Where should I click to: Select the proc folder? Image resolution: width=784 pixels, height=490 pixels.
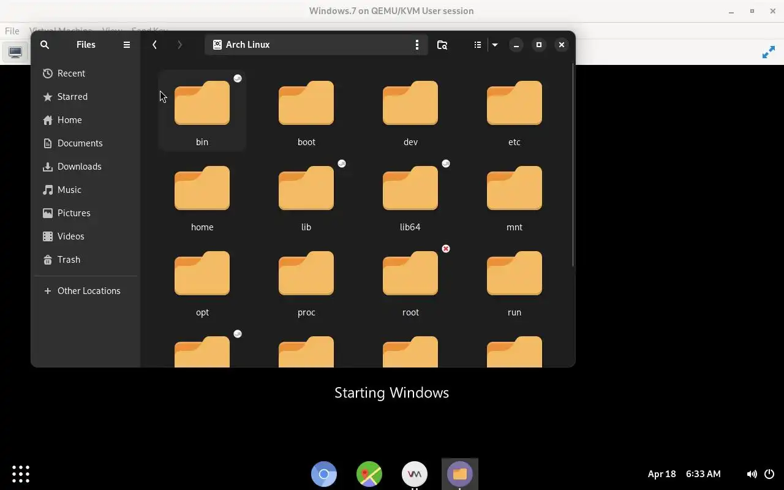coord(306,281)
